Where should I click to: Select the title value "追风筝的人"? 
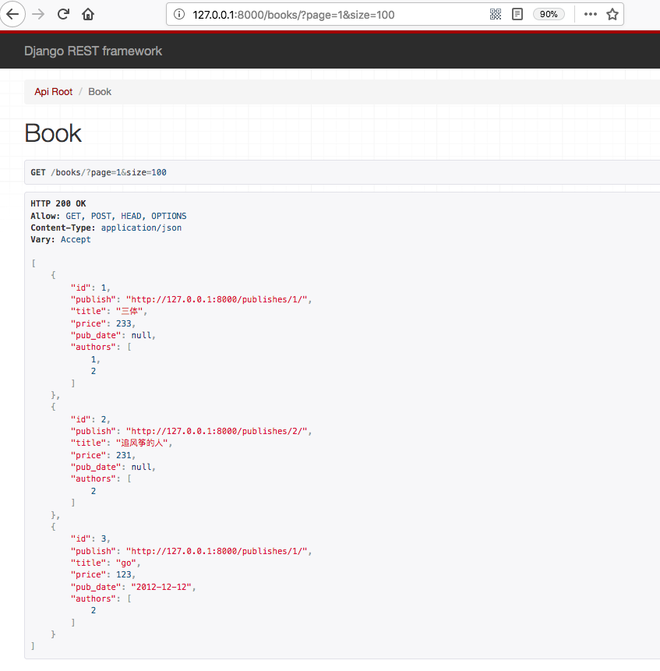(x=142, y=443)
